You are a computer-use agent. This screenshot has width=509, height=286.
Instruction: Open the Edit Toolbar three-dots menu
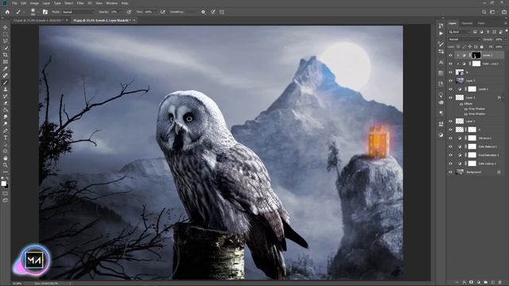coord(6,172)
